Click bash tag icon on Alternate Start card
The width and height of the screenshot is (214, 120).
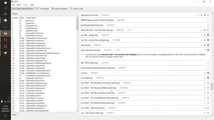click(205, 30)
